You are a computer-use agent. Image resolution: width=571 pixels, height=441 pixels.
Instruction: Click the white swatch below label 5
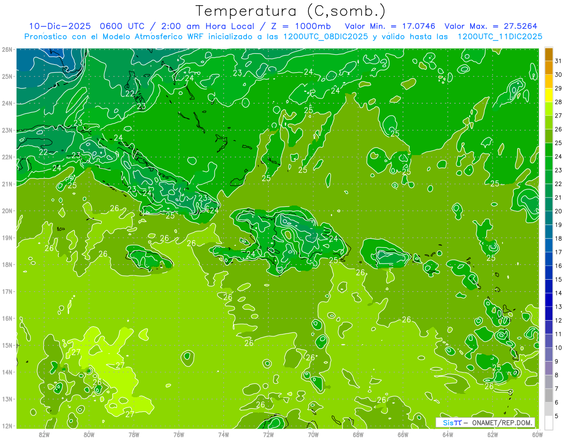click(549, 422)
